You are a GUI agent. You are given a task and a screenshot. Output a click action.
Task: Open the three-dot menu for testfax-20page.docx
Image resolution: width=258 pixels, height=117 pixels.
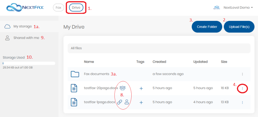(x=242, y=89)
